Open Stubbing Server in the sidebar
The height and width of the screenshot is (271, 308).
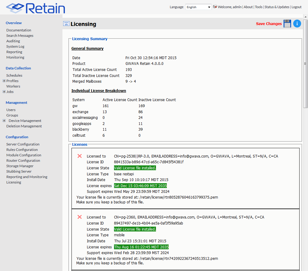(19, 171)
